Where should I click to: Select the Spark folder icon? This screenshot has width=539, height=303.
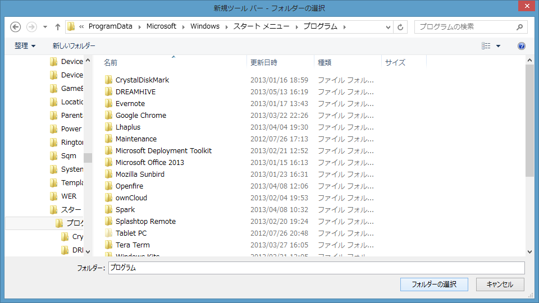(108, 209)
